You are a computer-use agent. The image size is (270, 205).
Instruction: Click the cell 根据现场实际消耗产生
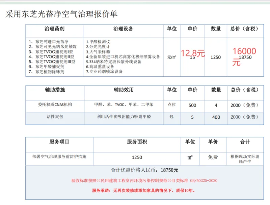coord(245,159)
